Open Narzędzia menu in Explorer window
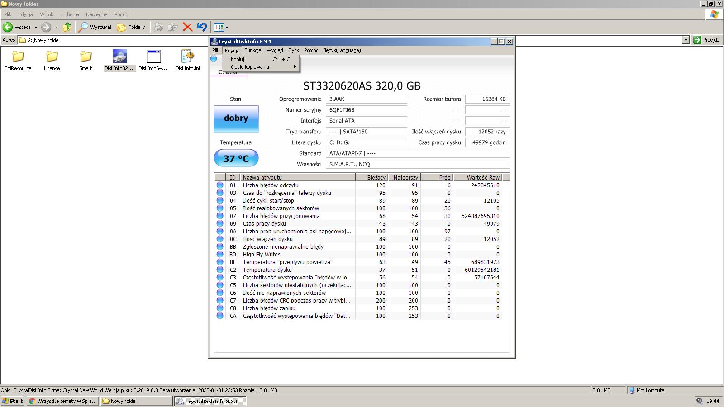This screenshot has height=407, width=724. (x=96, y=14)
